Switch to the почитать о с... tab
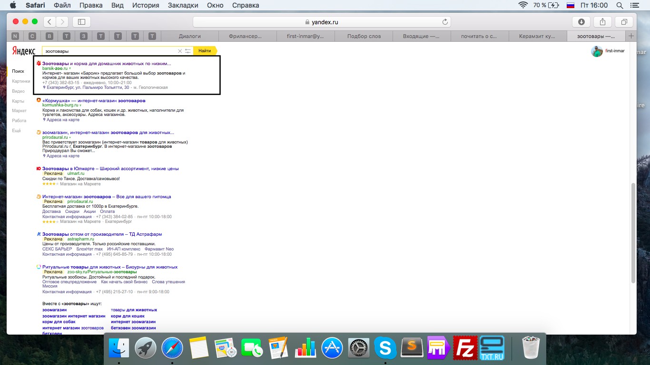 tap(480, 36)
